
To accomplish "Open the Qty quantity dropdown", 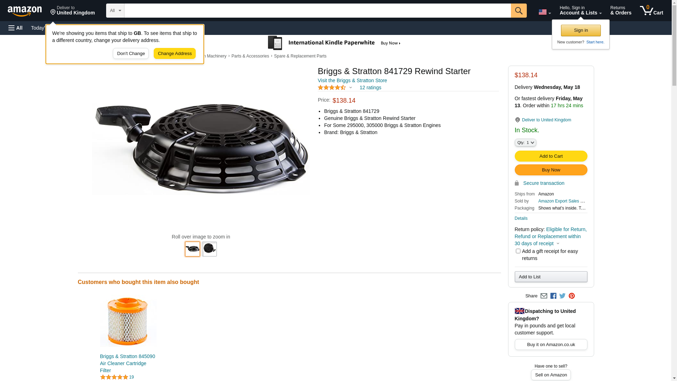I will (x=525, y=143).
